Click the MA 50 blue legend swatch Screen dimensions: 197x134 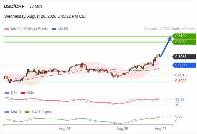pos(54,29)
